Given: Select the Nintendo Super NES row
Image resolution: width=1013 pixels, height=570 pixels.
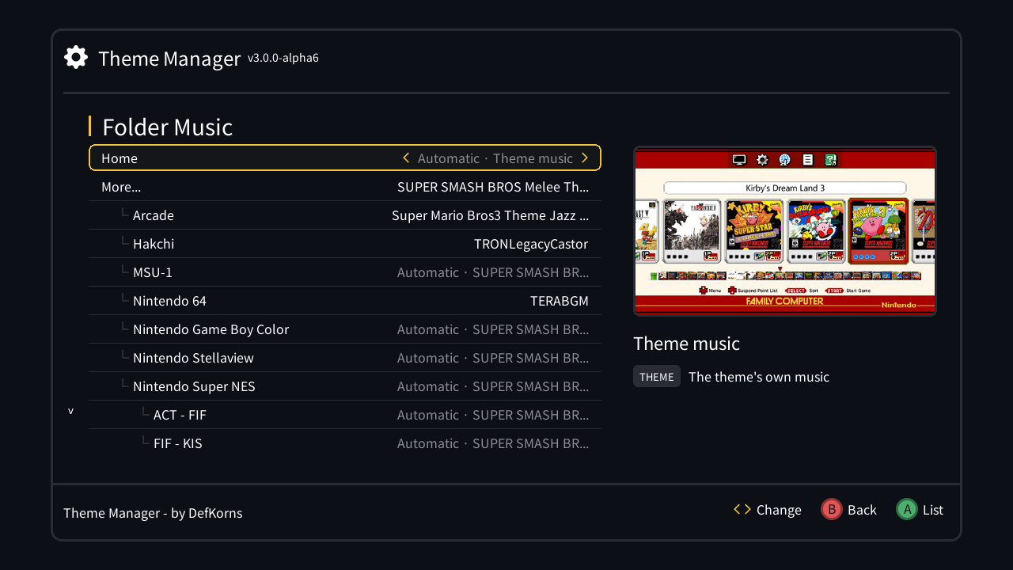Looking at the screenshot, I should pos(345,386).
